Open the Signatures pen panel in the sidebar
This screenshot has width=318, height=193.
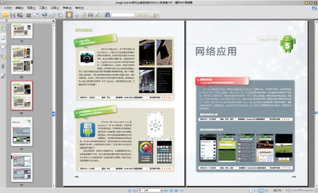point(3,76)
